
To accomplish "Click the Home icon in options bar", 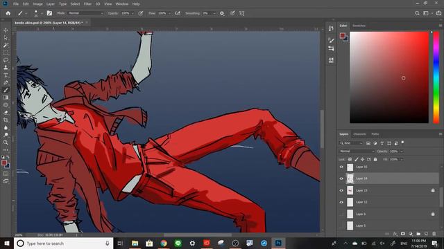I will pyautogui.click(x=8, y=13).
